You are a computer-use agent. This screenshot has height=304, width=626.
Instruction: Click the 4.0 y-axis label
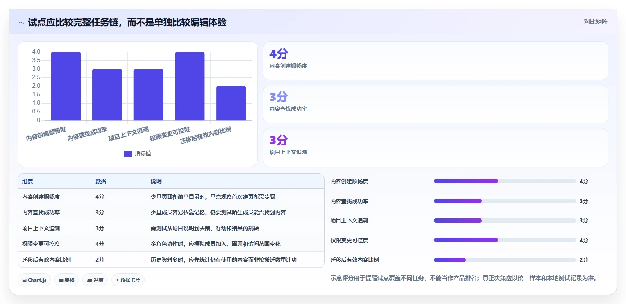(36, 52)
